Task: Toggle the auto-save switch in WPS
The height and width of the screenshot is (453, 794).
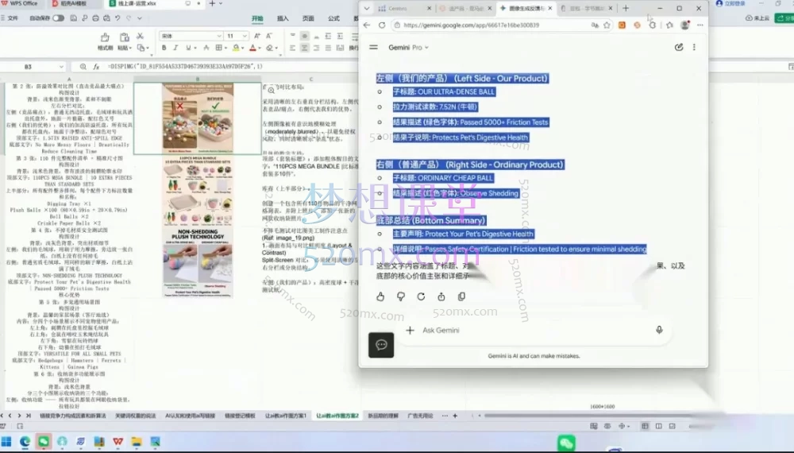Action: (x=58, y=18)
